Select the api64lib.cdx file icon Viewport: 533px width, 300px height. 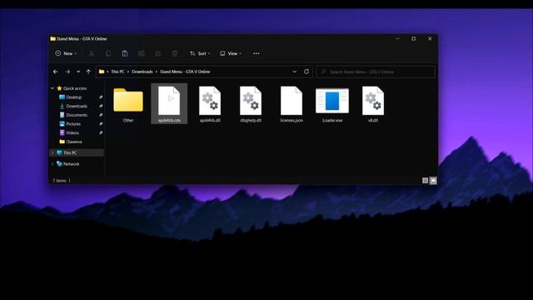click(169, 101)
